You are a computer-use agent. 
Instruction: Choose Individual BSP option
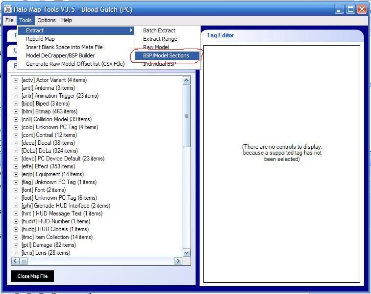pos(167,64)
